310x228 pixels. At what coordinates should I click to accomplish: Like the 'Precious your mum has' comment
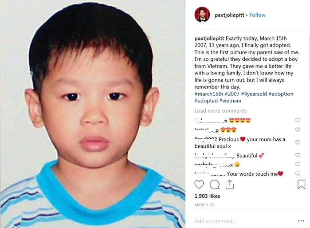click(x=298, y=142)
